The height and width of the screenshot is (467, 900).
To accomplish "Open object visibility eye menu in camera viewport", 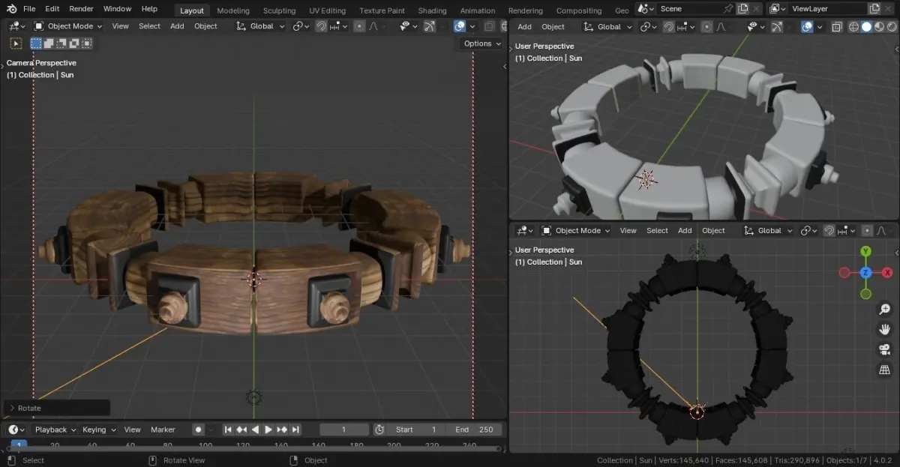I will tap(409, 25).
